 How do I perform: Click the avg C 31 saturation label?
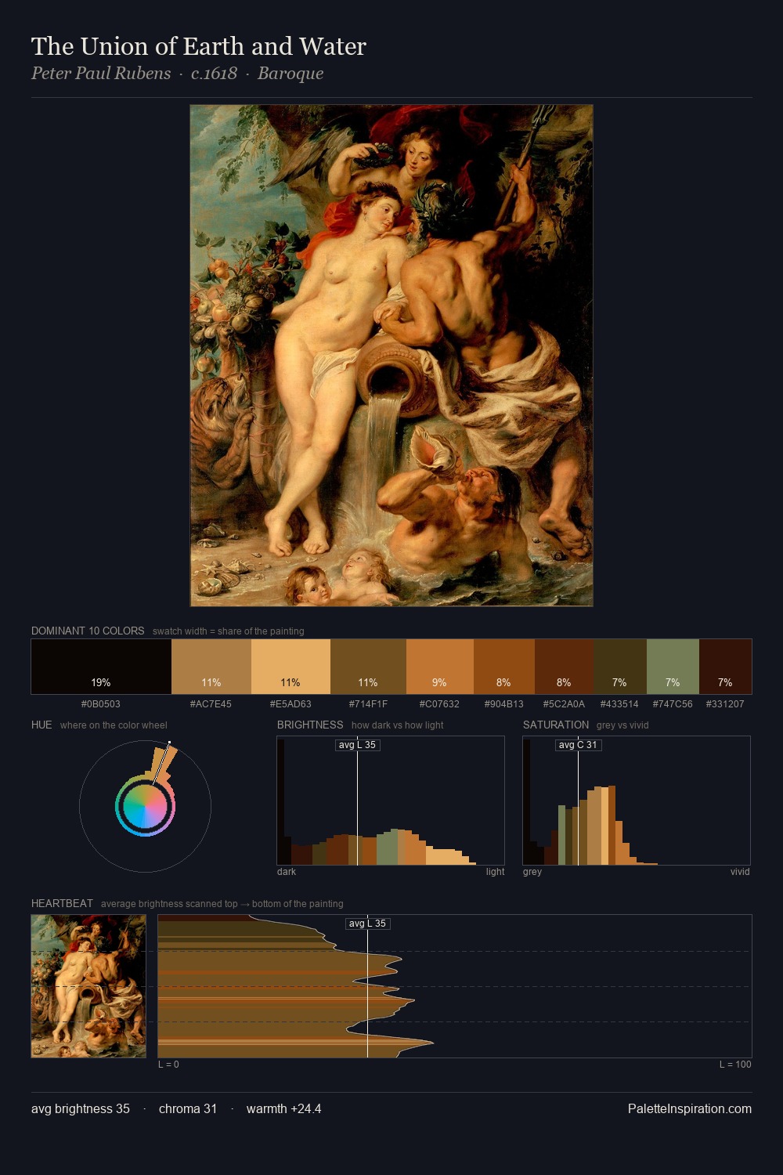[x=578, y=745]
